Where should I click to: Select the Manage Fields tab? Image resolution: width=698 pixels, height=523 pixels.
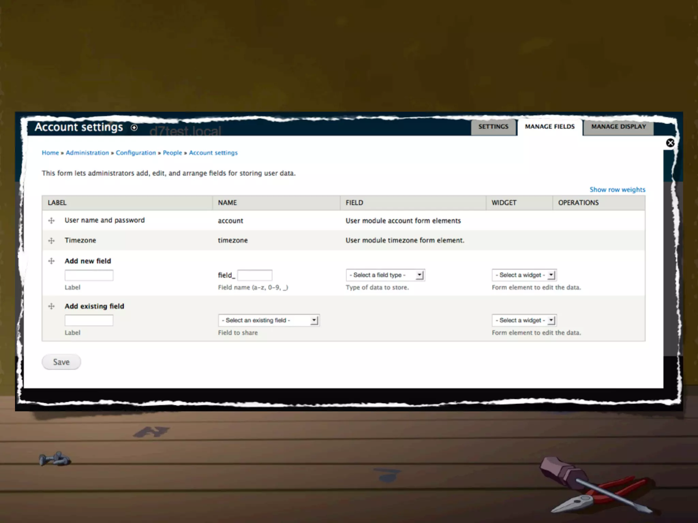[549, 127]
